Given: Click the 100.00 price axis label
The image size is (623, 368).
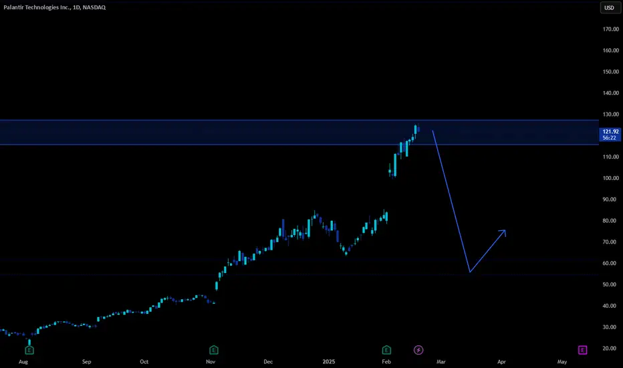Looking at the screenshot, I should pyautogui.click(x=611, y=178).
